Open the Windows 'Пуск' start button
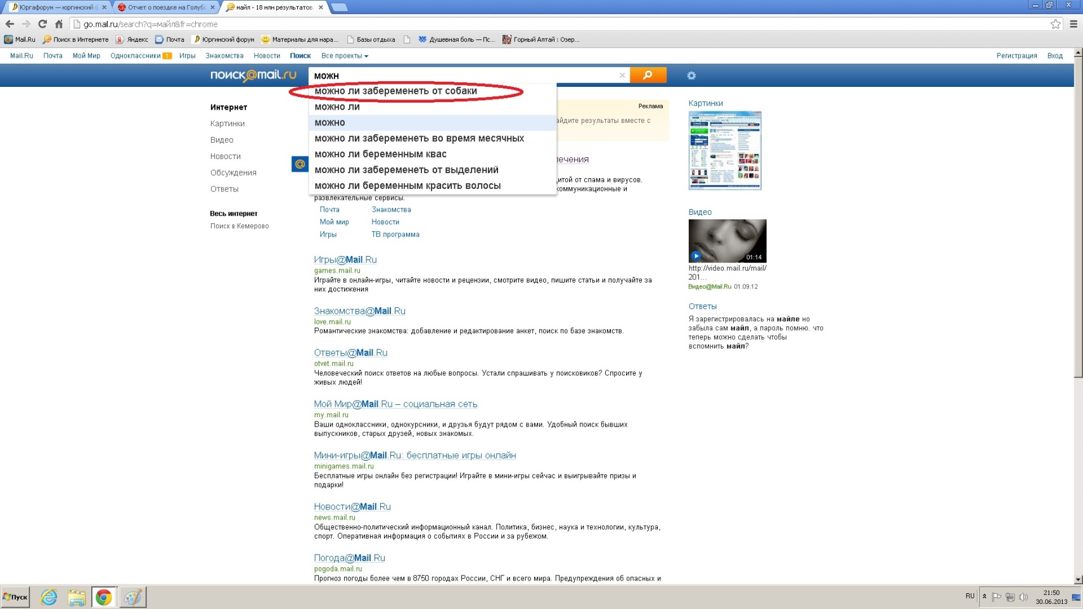Screen dimensions: 1083x609 pyautogui.click(x=16, y=597)
